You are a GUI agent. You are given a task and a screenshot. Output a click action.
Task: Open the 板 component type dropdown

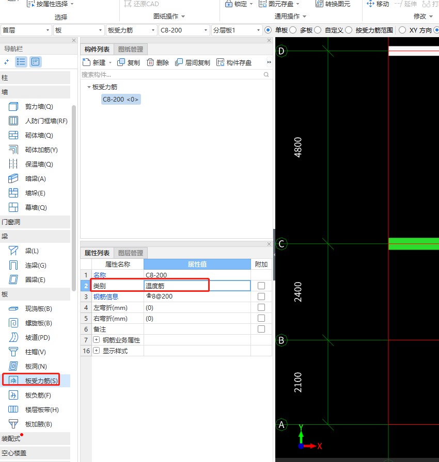pyautogui.click(x=79, y=30)
